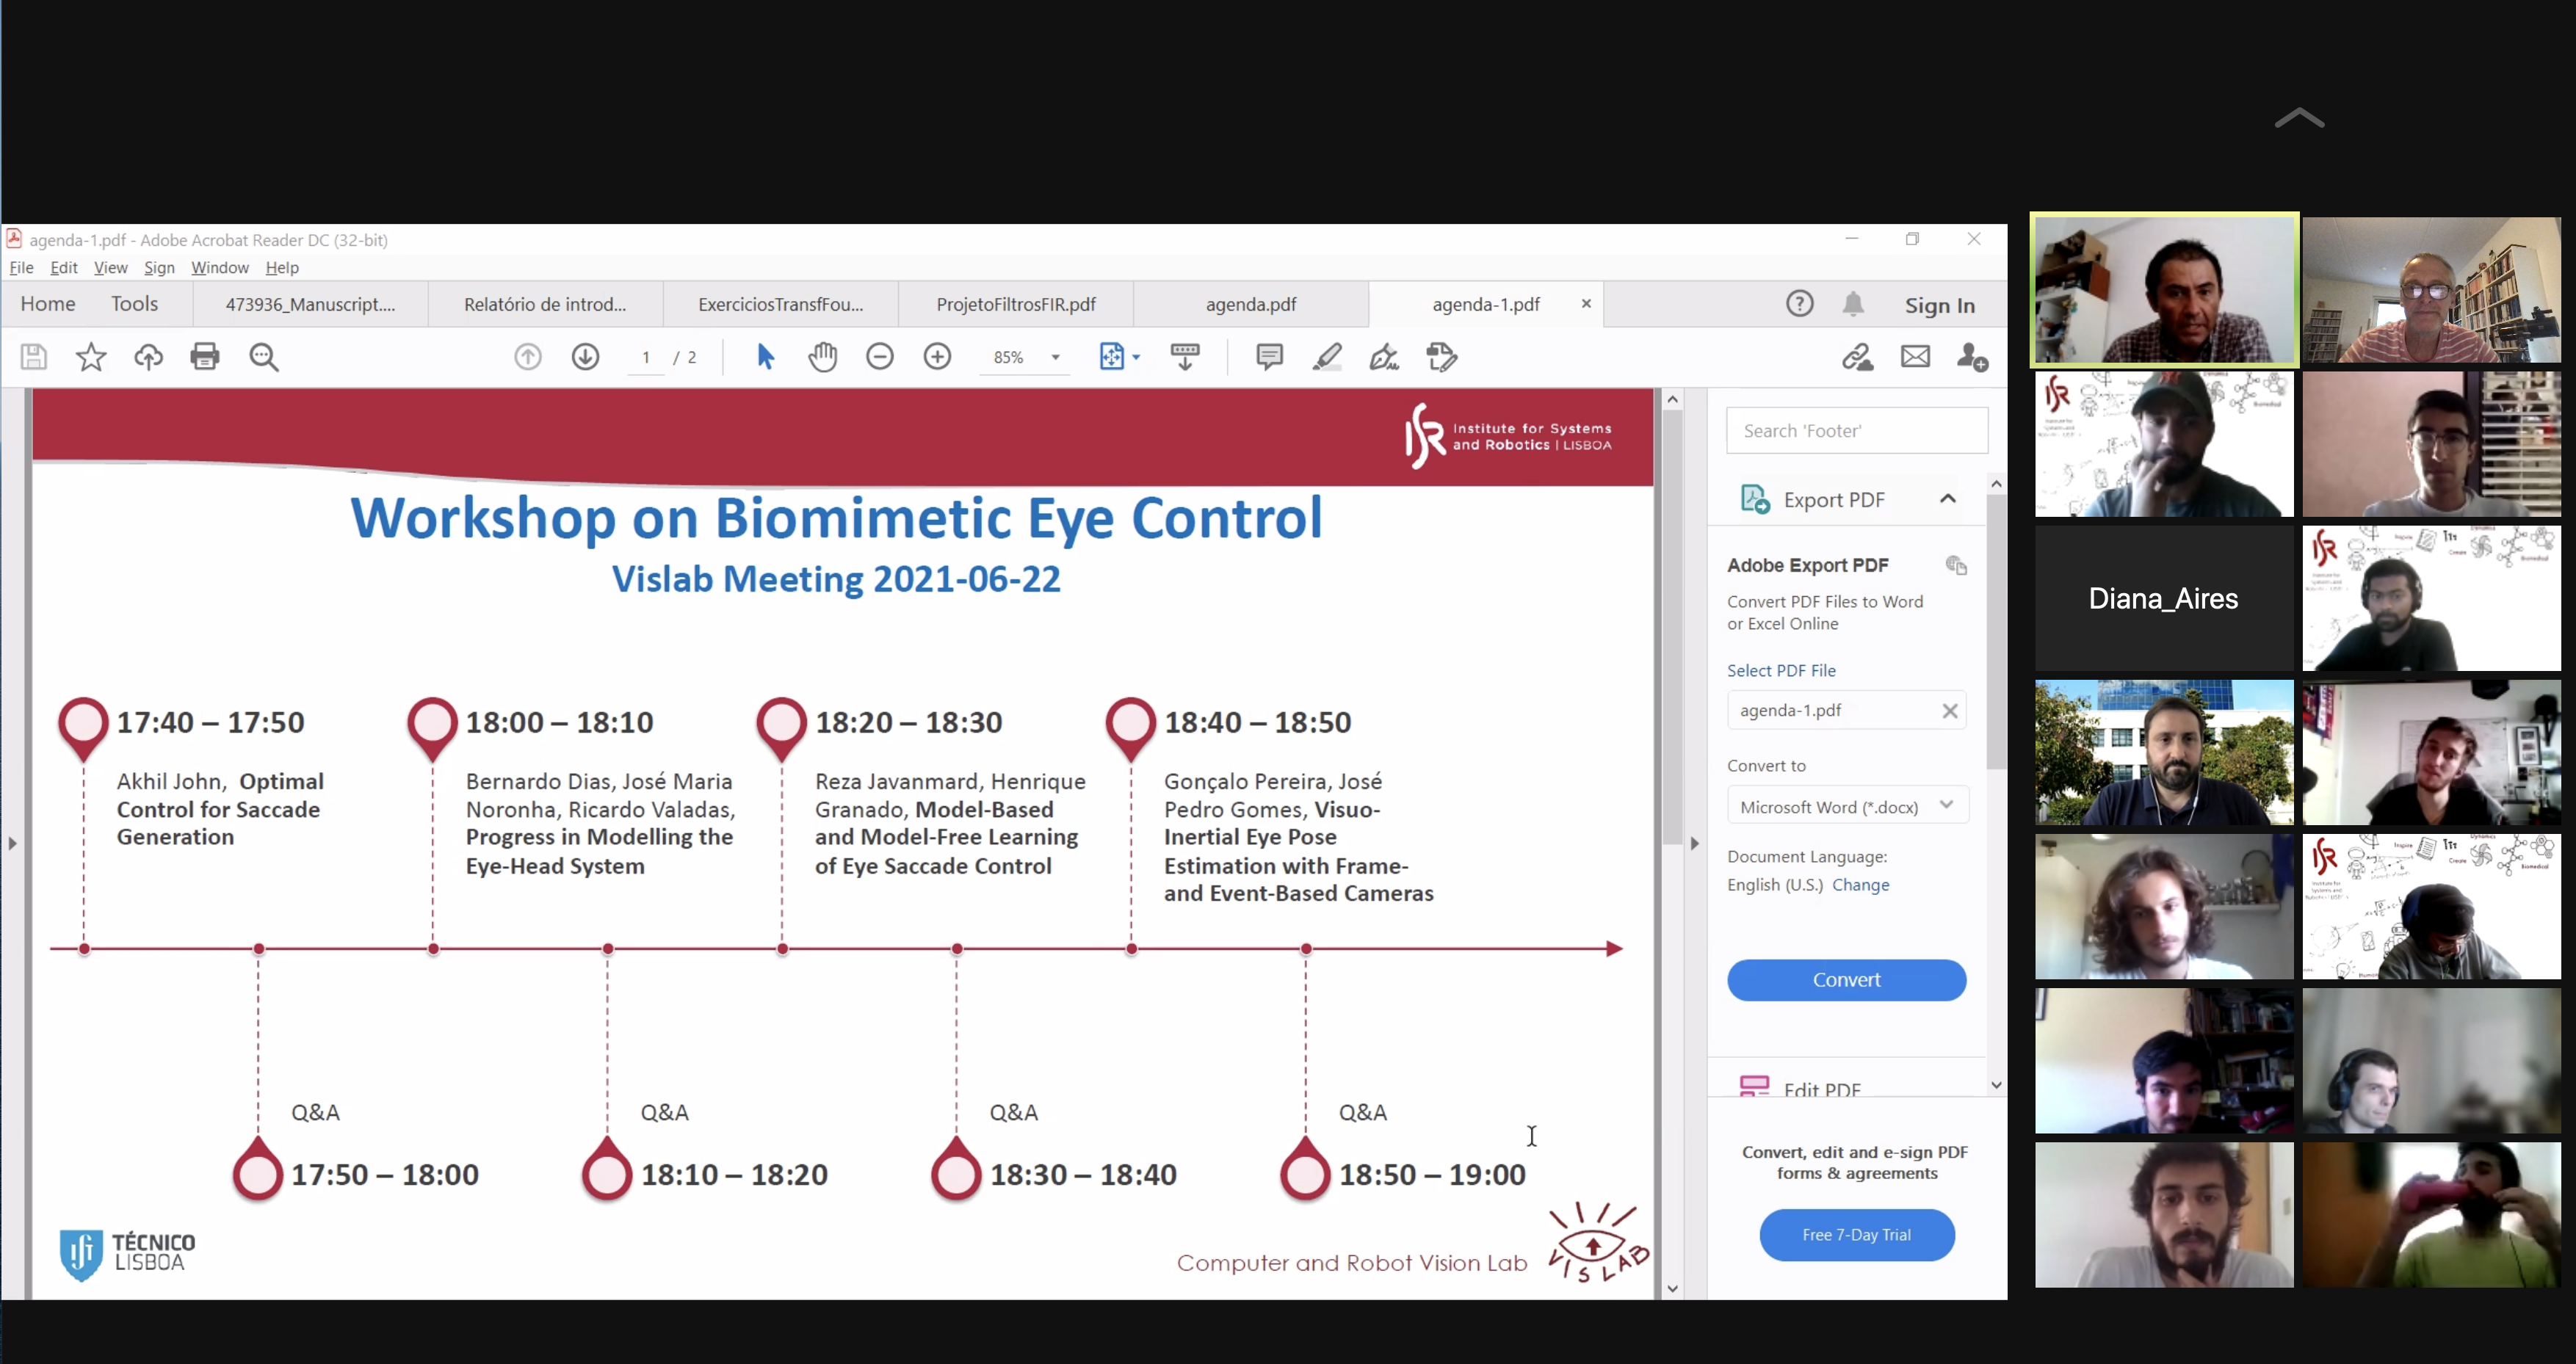Click the blue Convert button
This screenshot has width=2576, height=1364.
tap(1846, 980)
